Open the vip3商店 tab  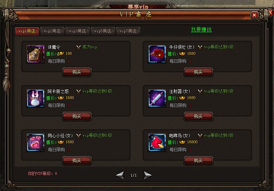pyautogui.click(x=78, y=31)
